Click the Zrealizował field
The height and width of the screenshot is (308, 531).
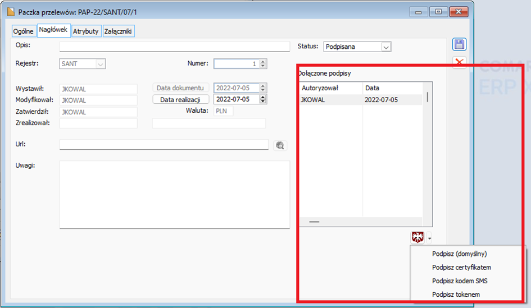[98, 123]
